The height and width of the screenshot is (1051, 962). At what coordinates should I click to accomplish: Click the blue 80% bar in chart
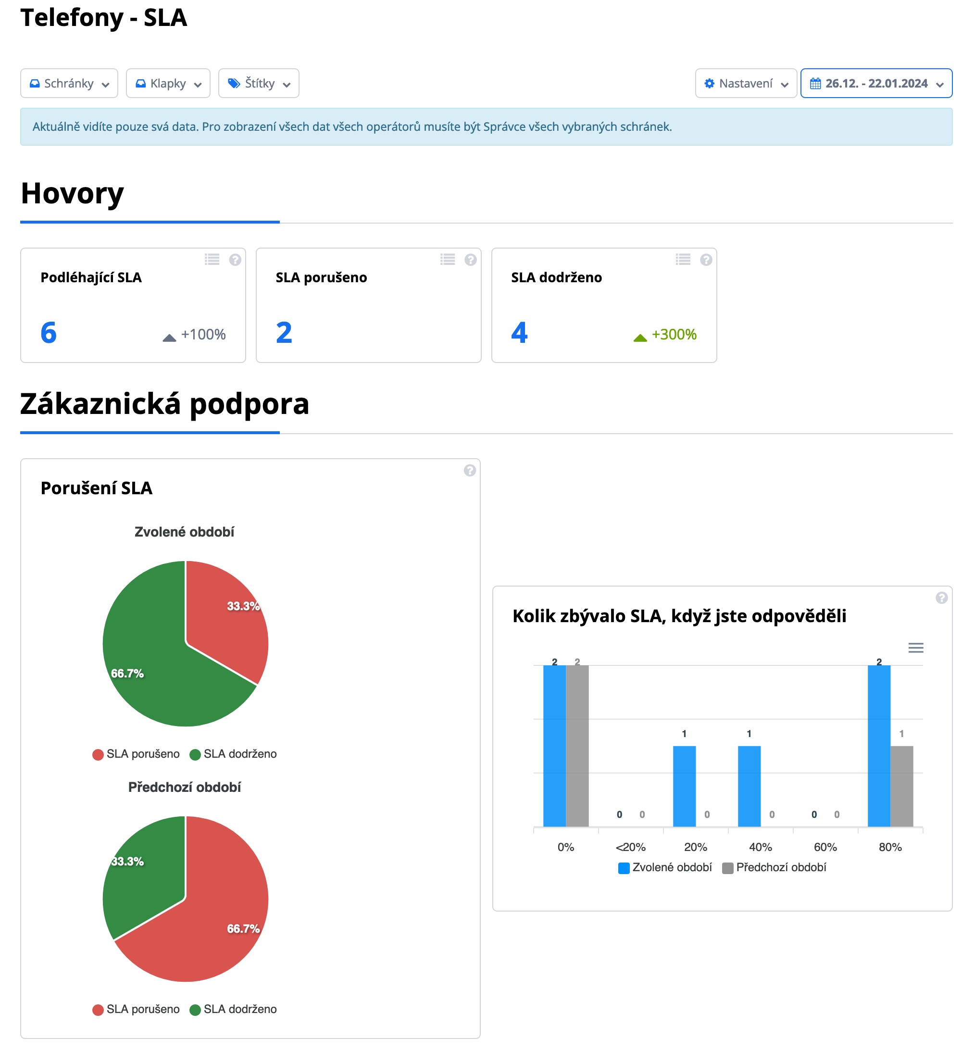coord(879,746)
